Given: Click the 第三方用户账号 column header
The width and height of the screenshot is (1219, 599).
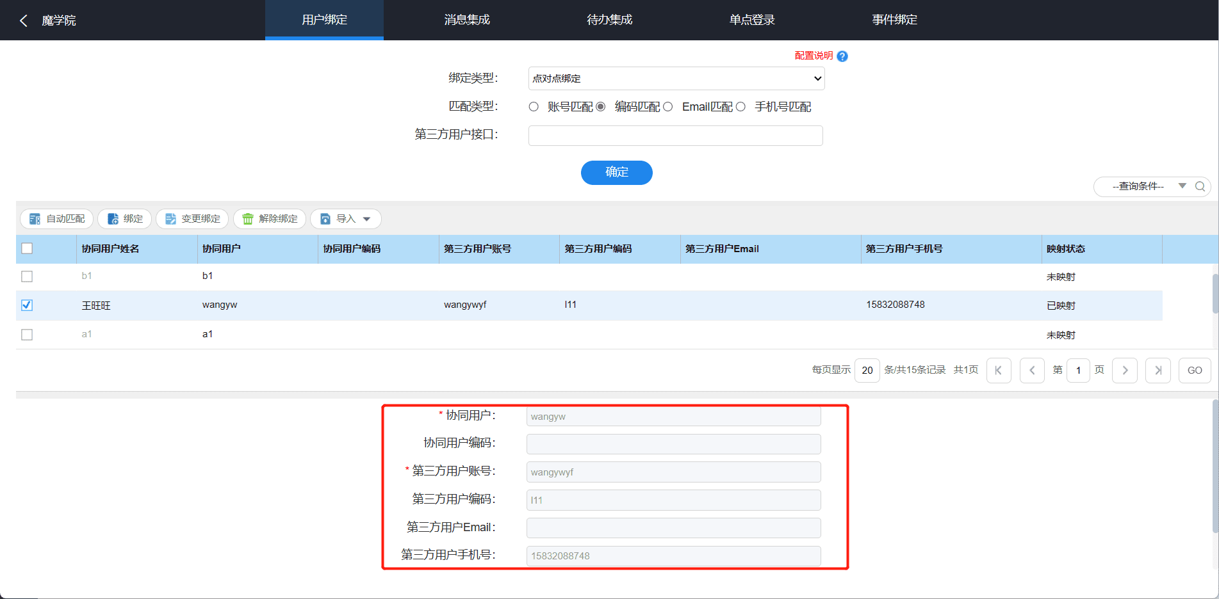Looking at the screenshot, I should click(499, 249).
